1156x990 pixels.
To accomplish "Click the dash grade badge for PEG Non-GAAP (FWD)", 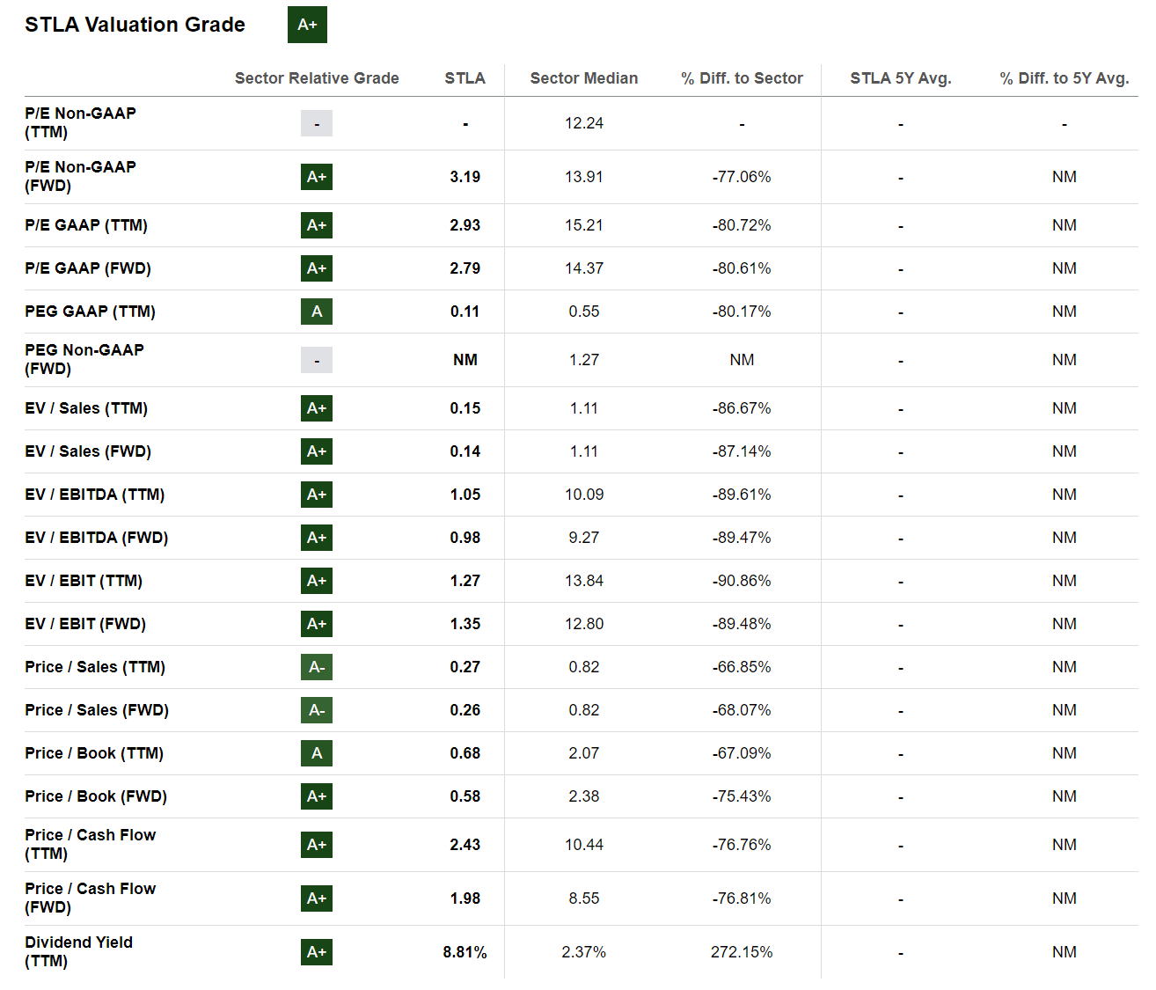I will click(317, 360).
